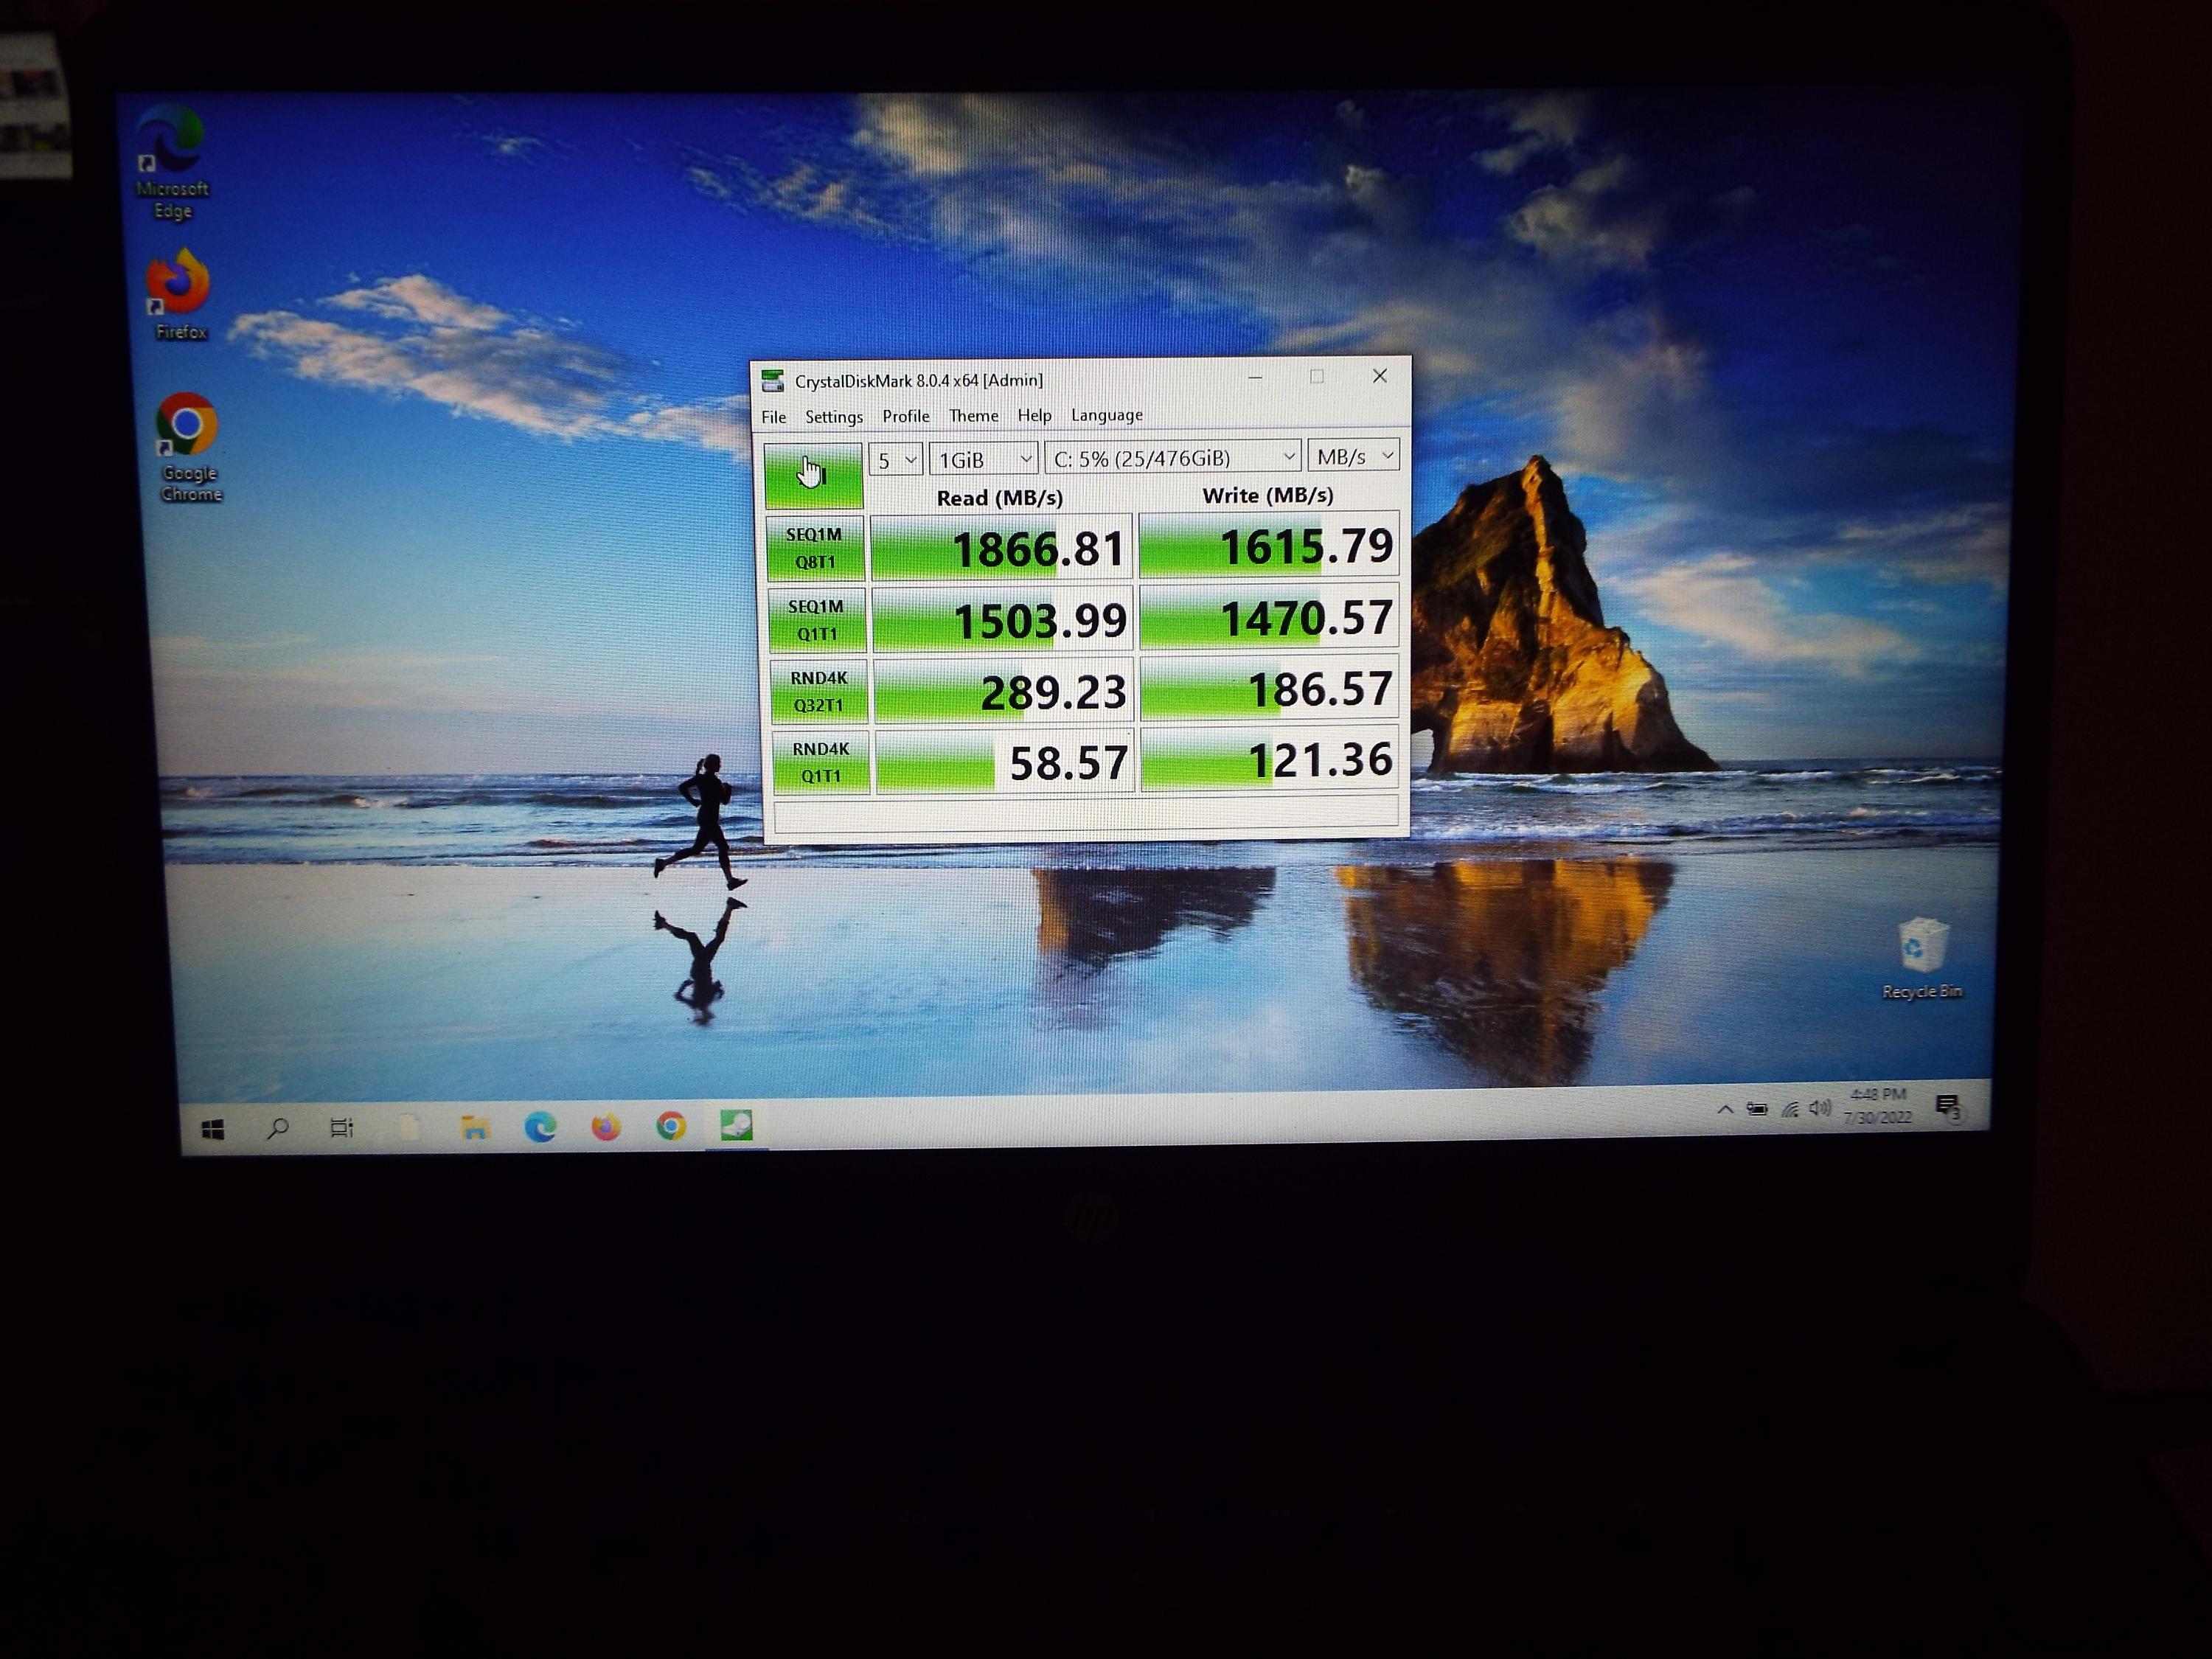Click the taskbar search magnifier
This screenshot has height=1659, width=2212.
(x=278, y=1129)
